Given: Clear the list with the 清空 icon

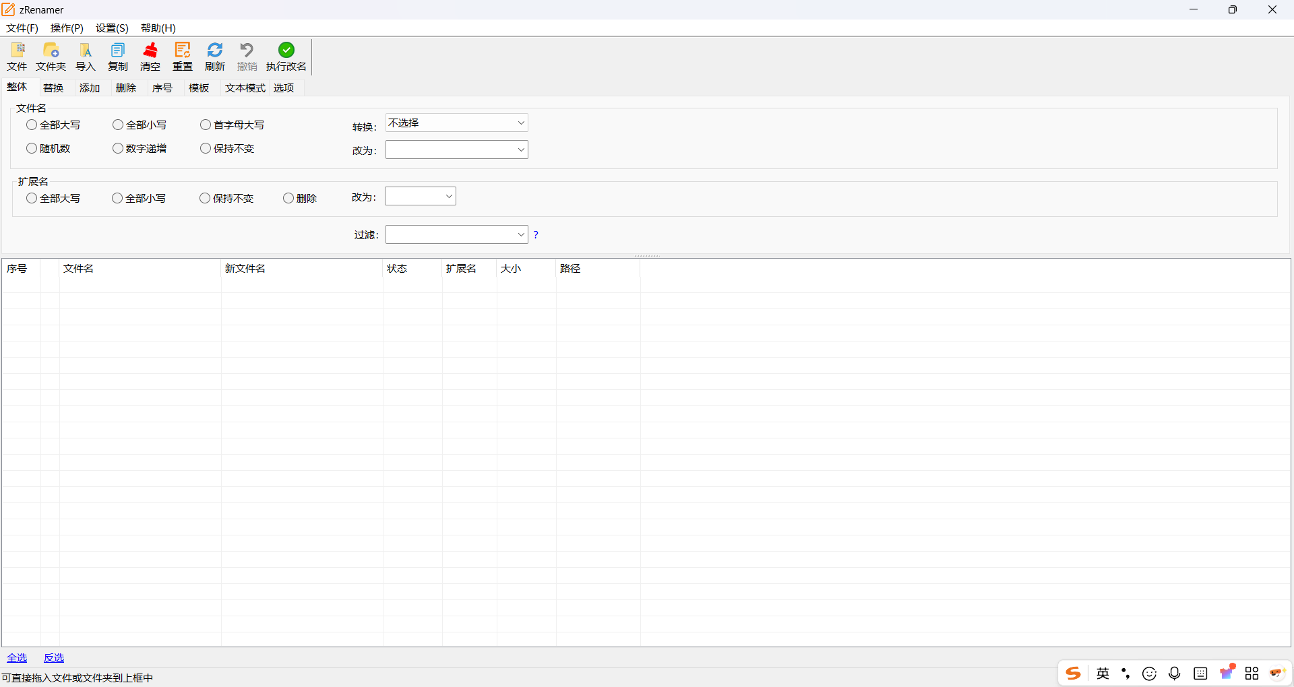Looking at the screenshot, I should [150, 51].
